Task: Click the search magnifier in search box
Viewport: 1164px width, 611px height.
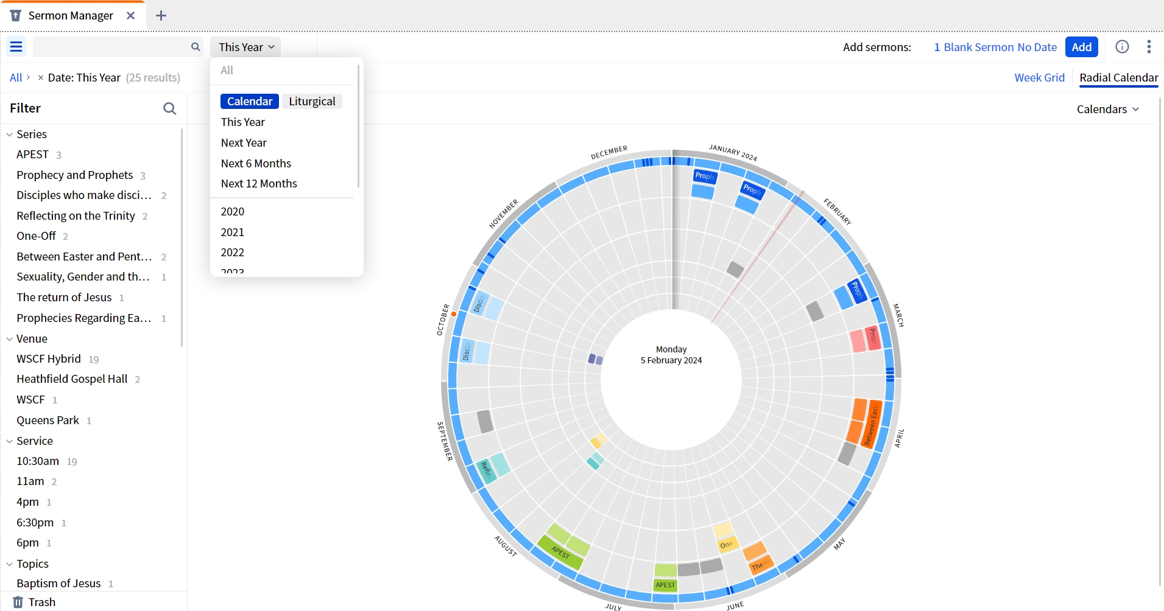Action: (x=196, y=47)
